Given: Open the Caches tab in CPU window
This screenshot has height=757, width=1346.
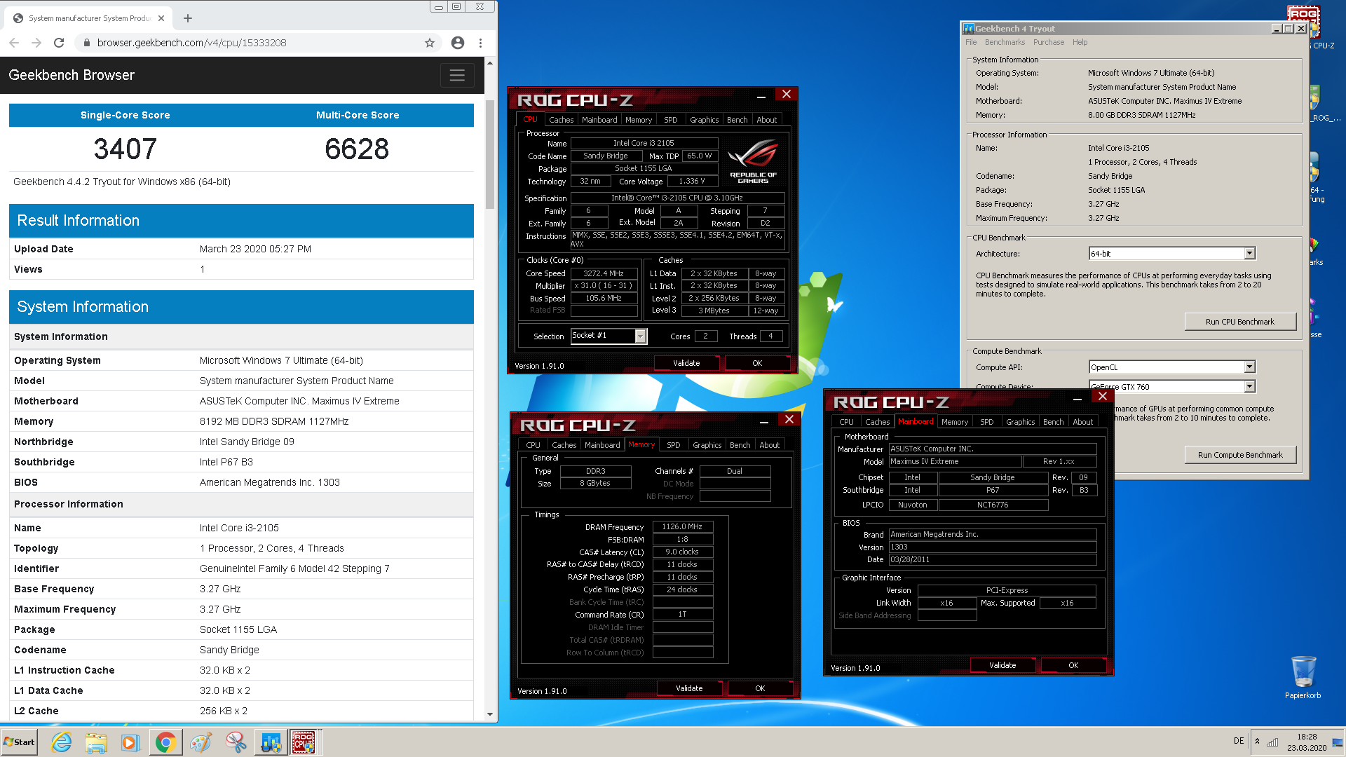Looking at the screenshot, I should point(561,120).
